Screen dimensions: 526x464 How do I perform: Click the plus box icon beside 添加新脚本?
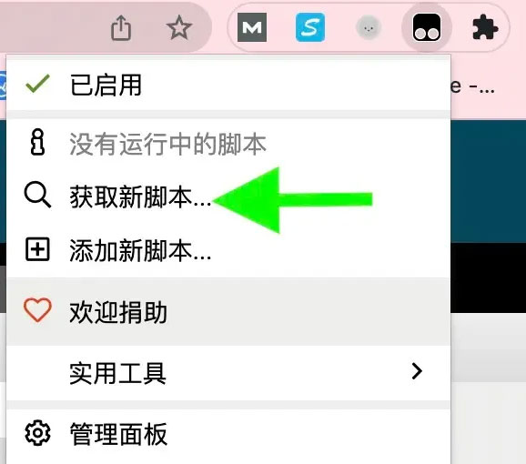click(37, 249)
